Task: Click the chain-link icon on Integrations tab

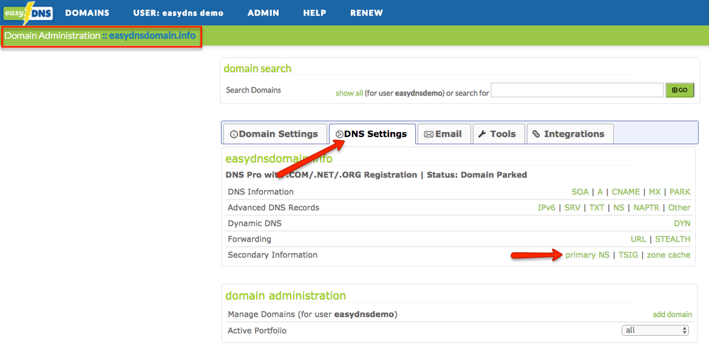Action: click(x=536, y=134)
